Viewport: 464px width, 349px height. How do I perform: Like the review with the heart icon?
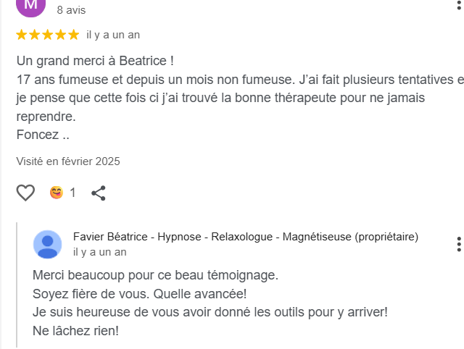(25, 193)
